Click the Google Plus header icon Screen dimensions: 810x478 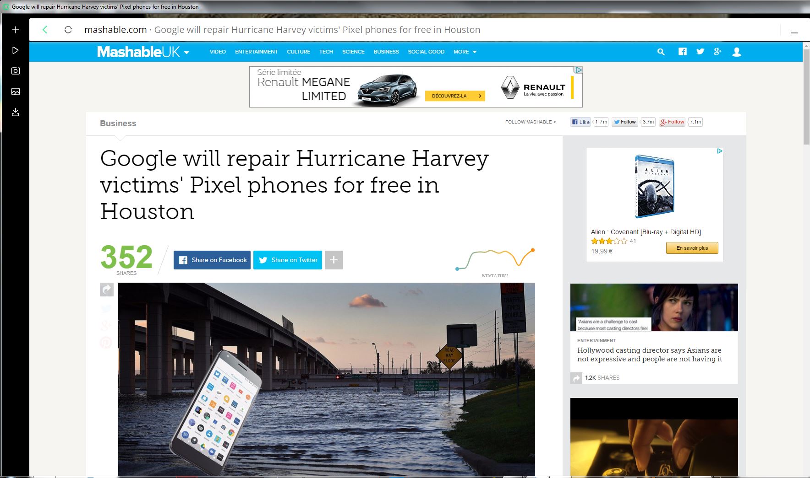(717, 52)
